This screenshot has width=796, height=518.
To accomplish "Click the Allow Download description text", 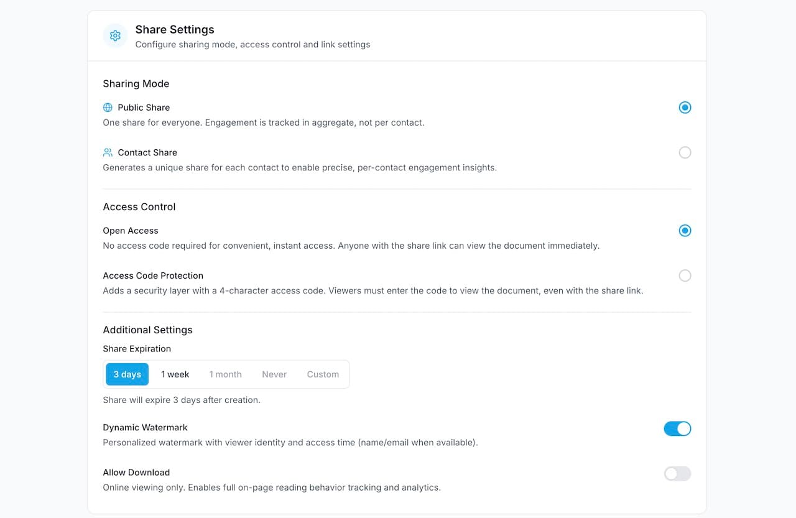I will pyautogui.click(x=272, y=488).
